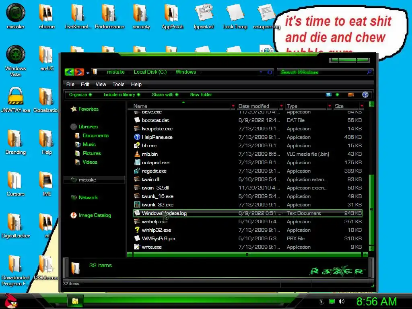412x309 pixels.
Task: Select the WindowsUpdate.log file
Action: point(248,213)
